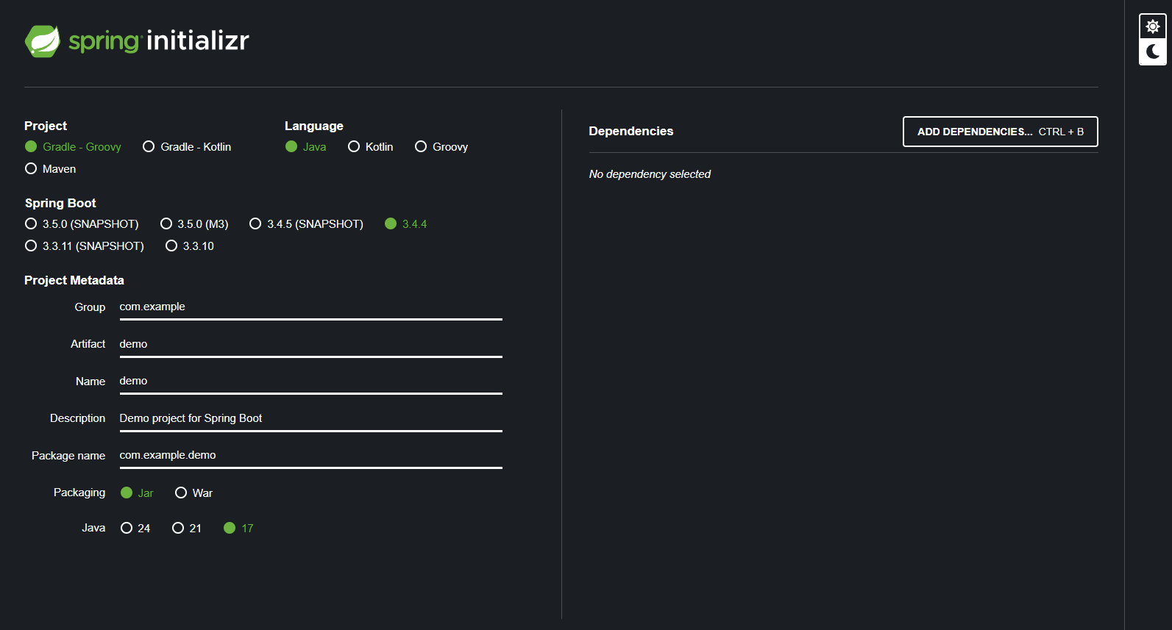
Task: Click the Spring Boot section heading
Action: [x=60, y=203]
